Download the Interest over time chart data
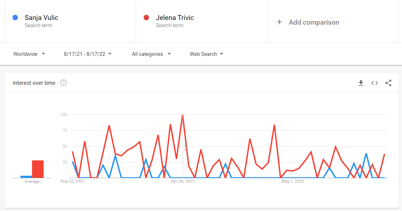Viewport: 402px width, 211px height. coord(361,83)
